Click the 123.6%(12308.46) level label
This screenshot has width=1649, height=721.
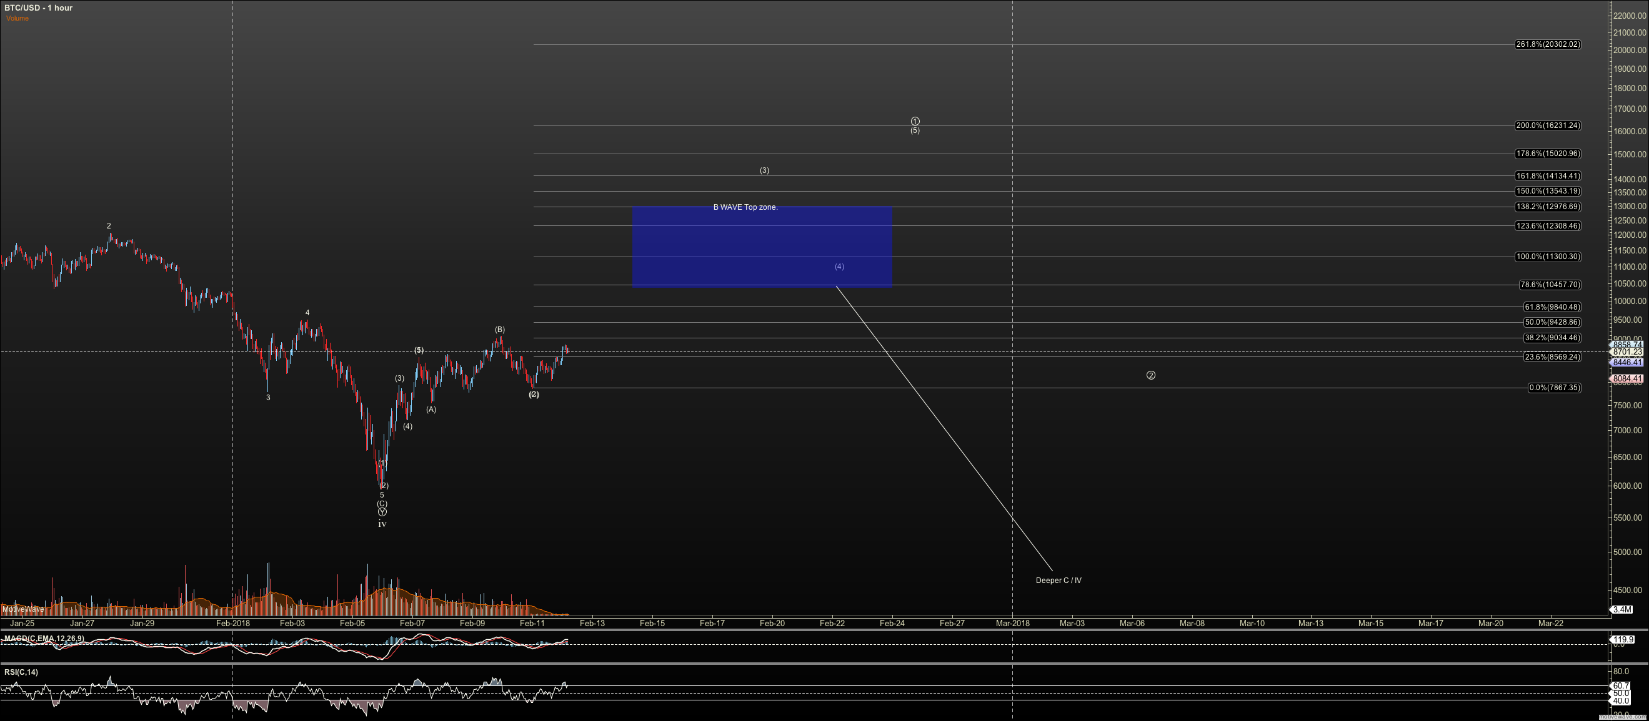(1547, 226)
